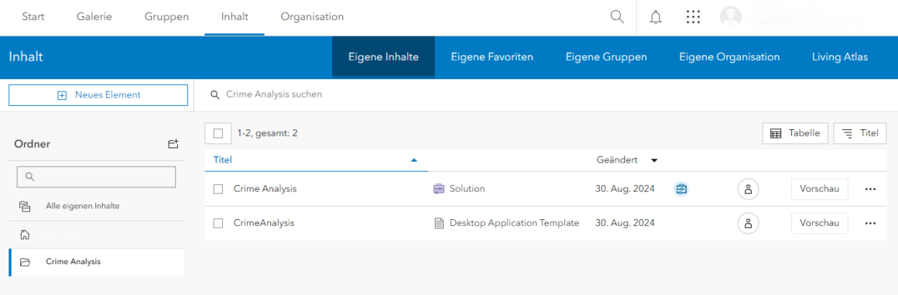Toggle the select-all items checkbox
This screenshot has height=295, width=898.
pos(218,133)
